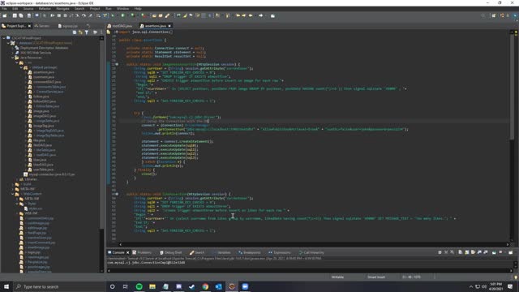
Task: Click the green Run button in toolbar
Action: (122, 15)
